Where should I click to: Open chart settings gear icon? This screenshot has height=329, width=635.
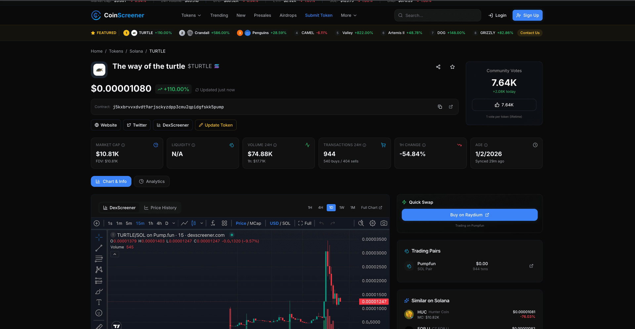(x=372, y=223)
